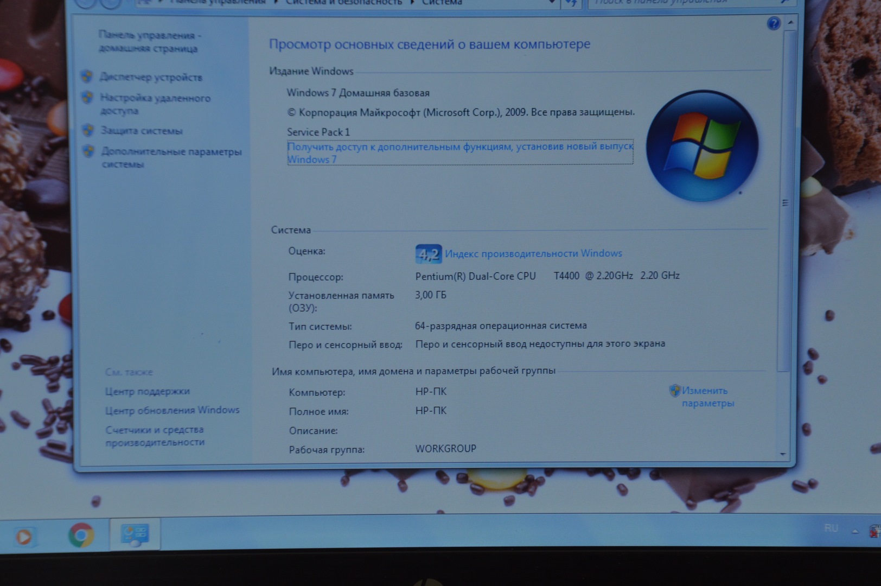Click the refresh button beside address bar
Screen dimensions: 881x586
pos(571,3)
